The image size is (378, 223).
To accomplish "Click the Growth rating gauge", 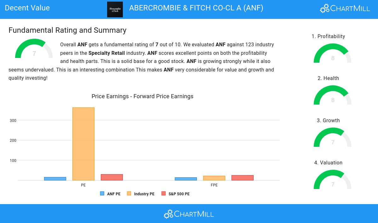I will click(x=333, y=138).
